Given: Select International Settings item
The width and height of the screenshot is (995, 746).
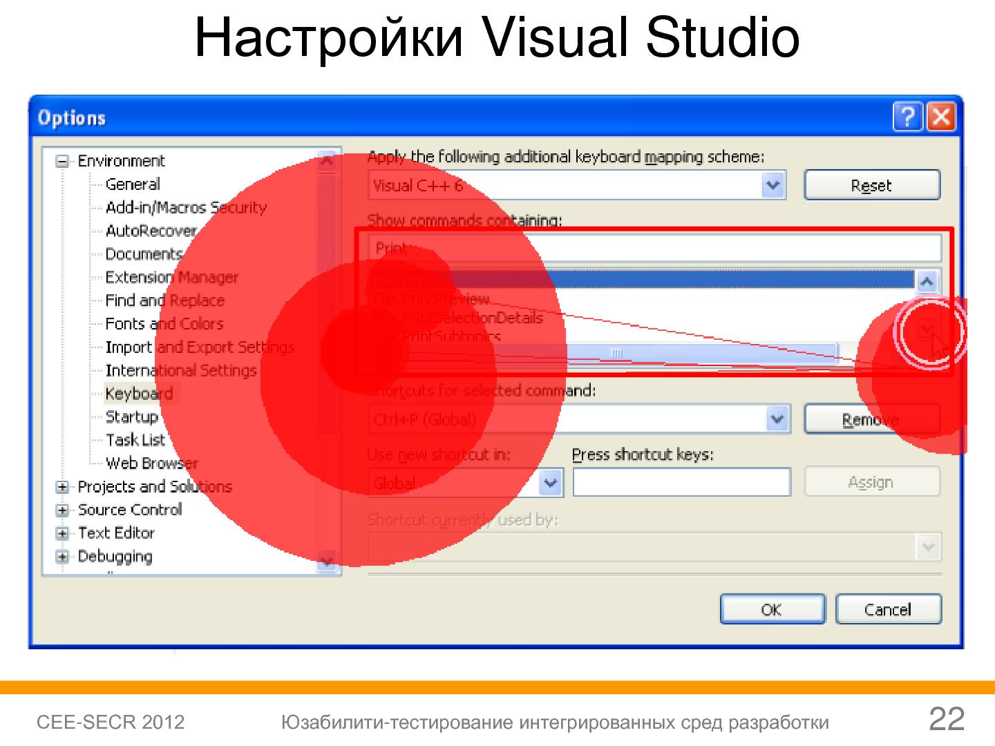Looking at the screenshot, I should pyautogui.click(x=181, y=370).
